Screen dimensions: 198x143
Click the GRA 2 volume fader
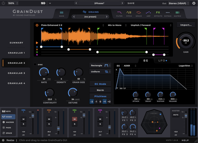click(x=58, y=128)
